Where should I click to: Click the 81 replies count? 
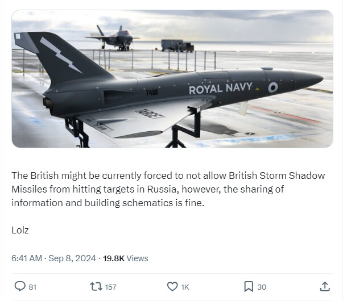pyautogui.click(x=32, y=287)
